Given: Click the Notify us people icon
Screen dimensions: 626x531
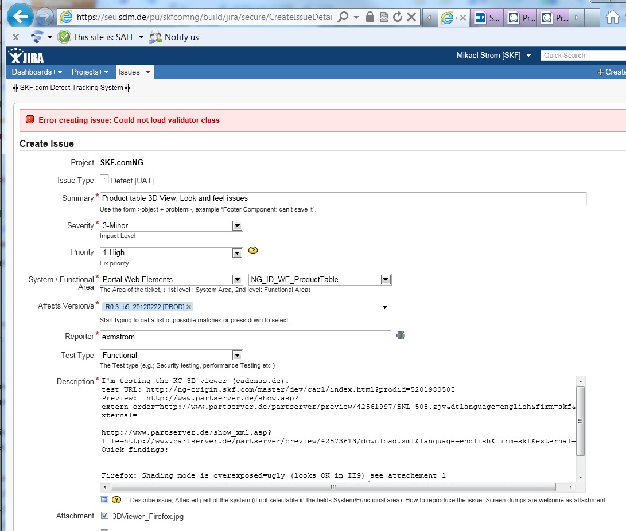Looking at the screenshot, I should (155, 37).
